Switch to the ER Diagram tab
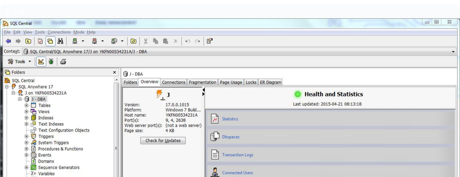 [270, 82]
